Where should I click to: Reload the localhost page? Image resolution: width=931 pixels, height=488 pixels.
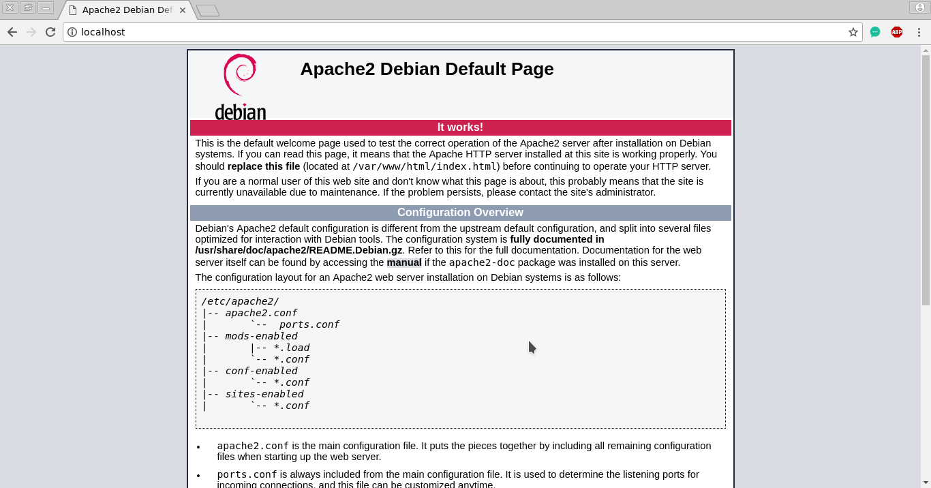[50, 32]
